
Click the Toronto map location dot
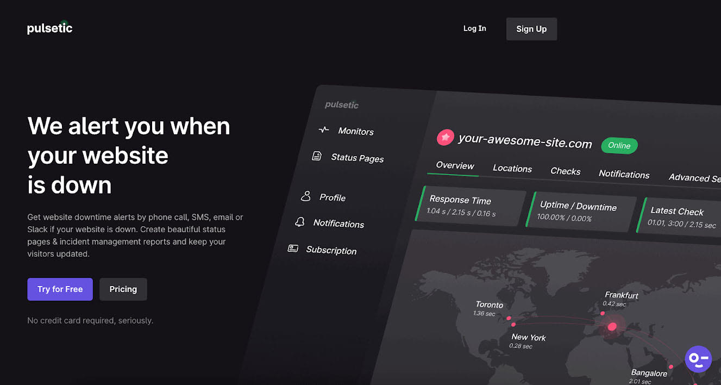(x=509, y=318)
